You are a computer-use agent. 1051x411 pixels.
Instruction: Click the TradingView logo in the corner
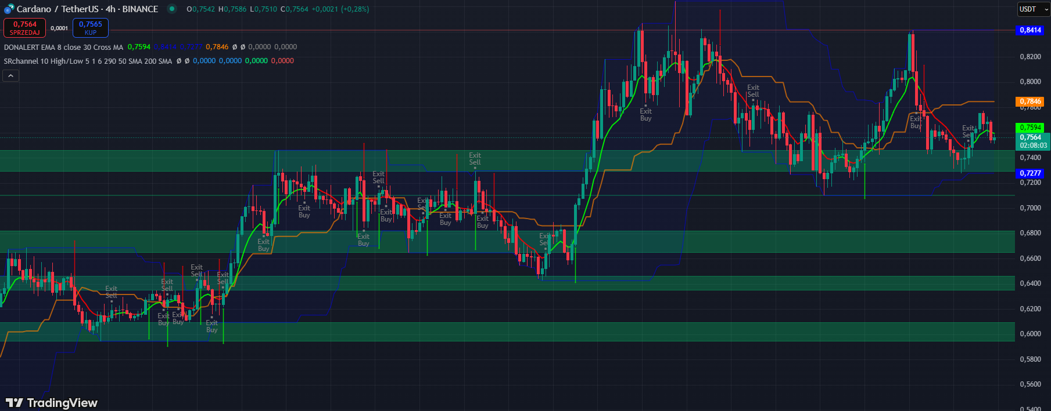[52, 403]
